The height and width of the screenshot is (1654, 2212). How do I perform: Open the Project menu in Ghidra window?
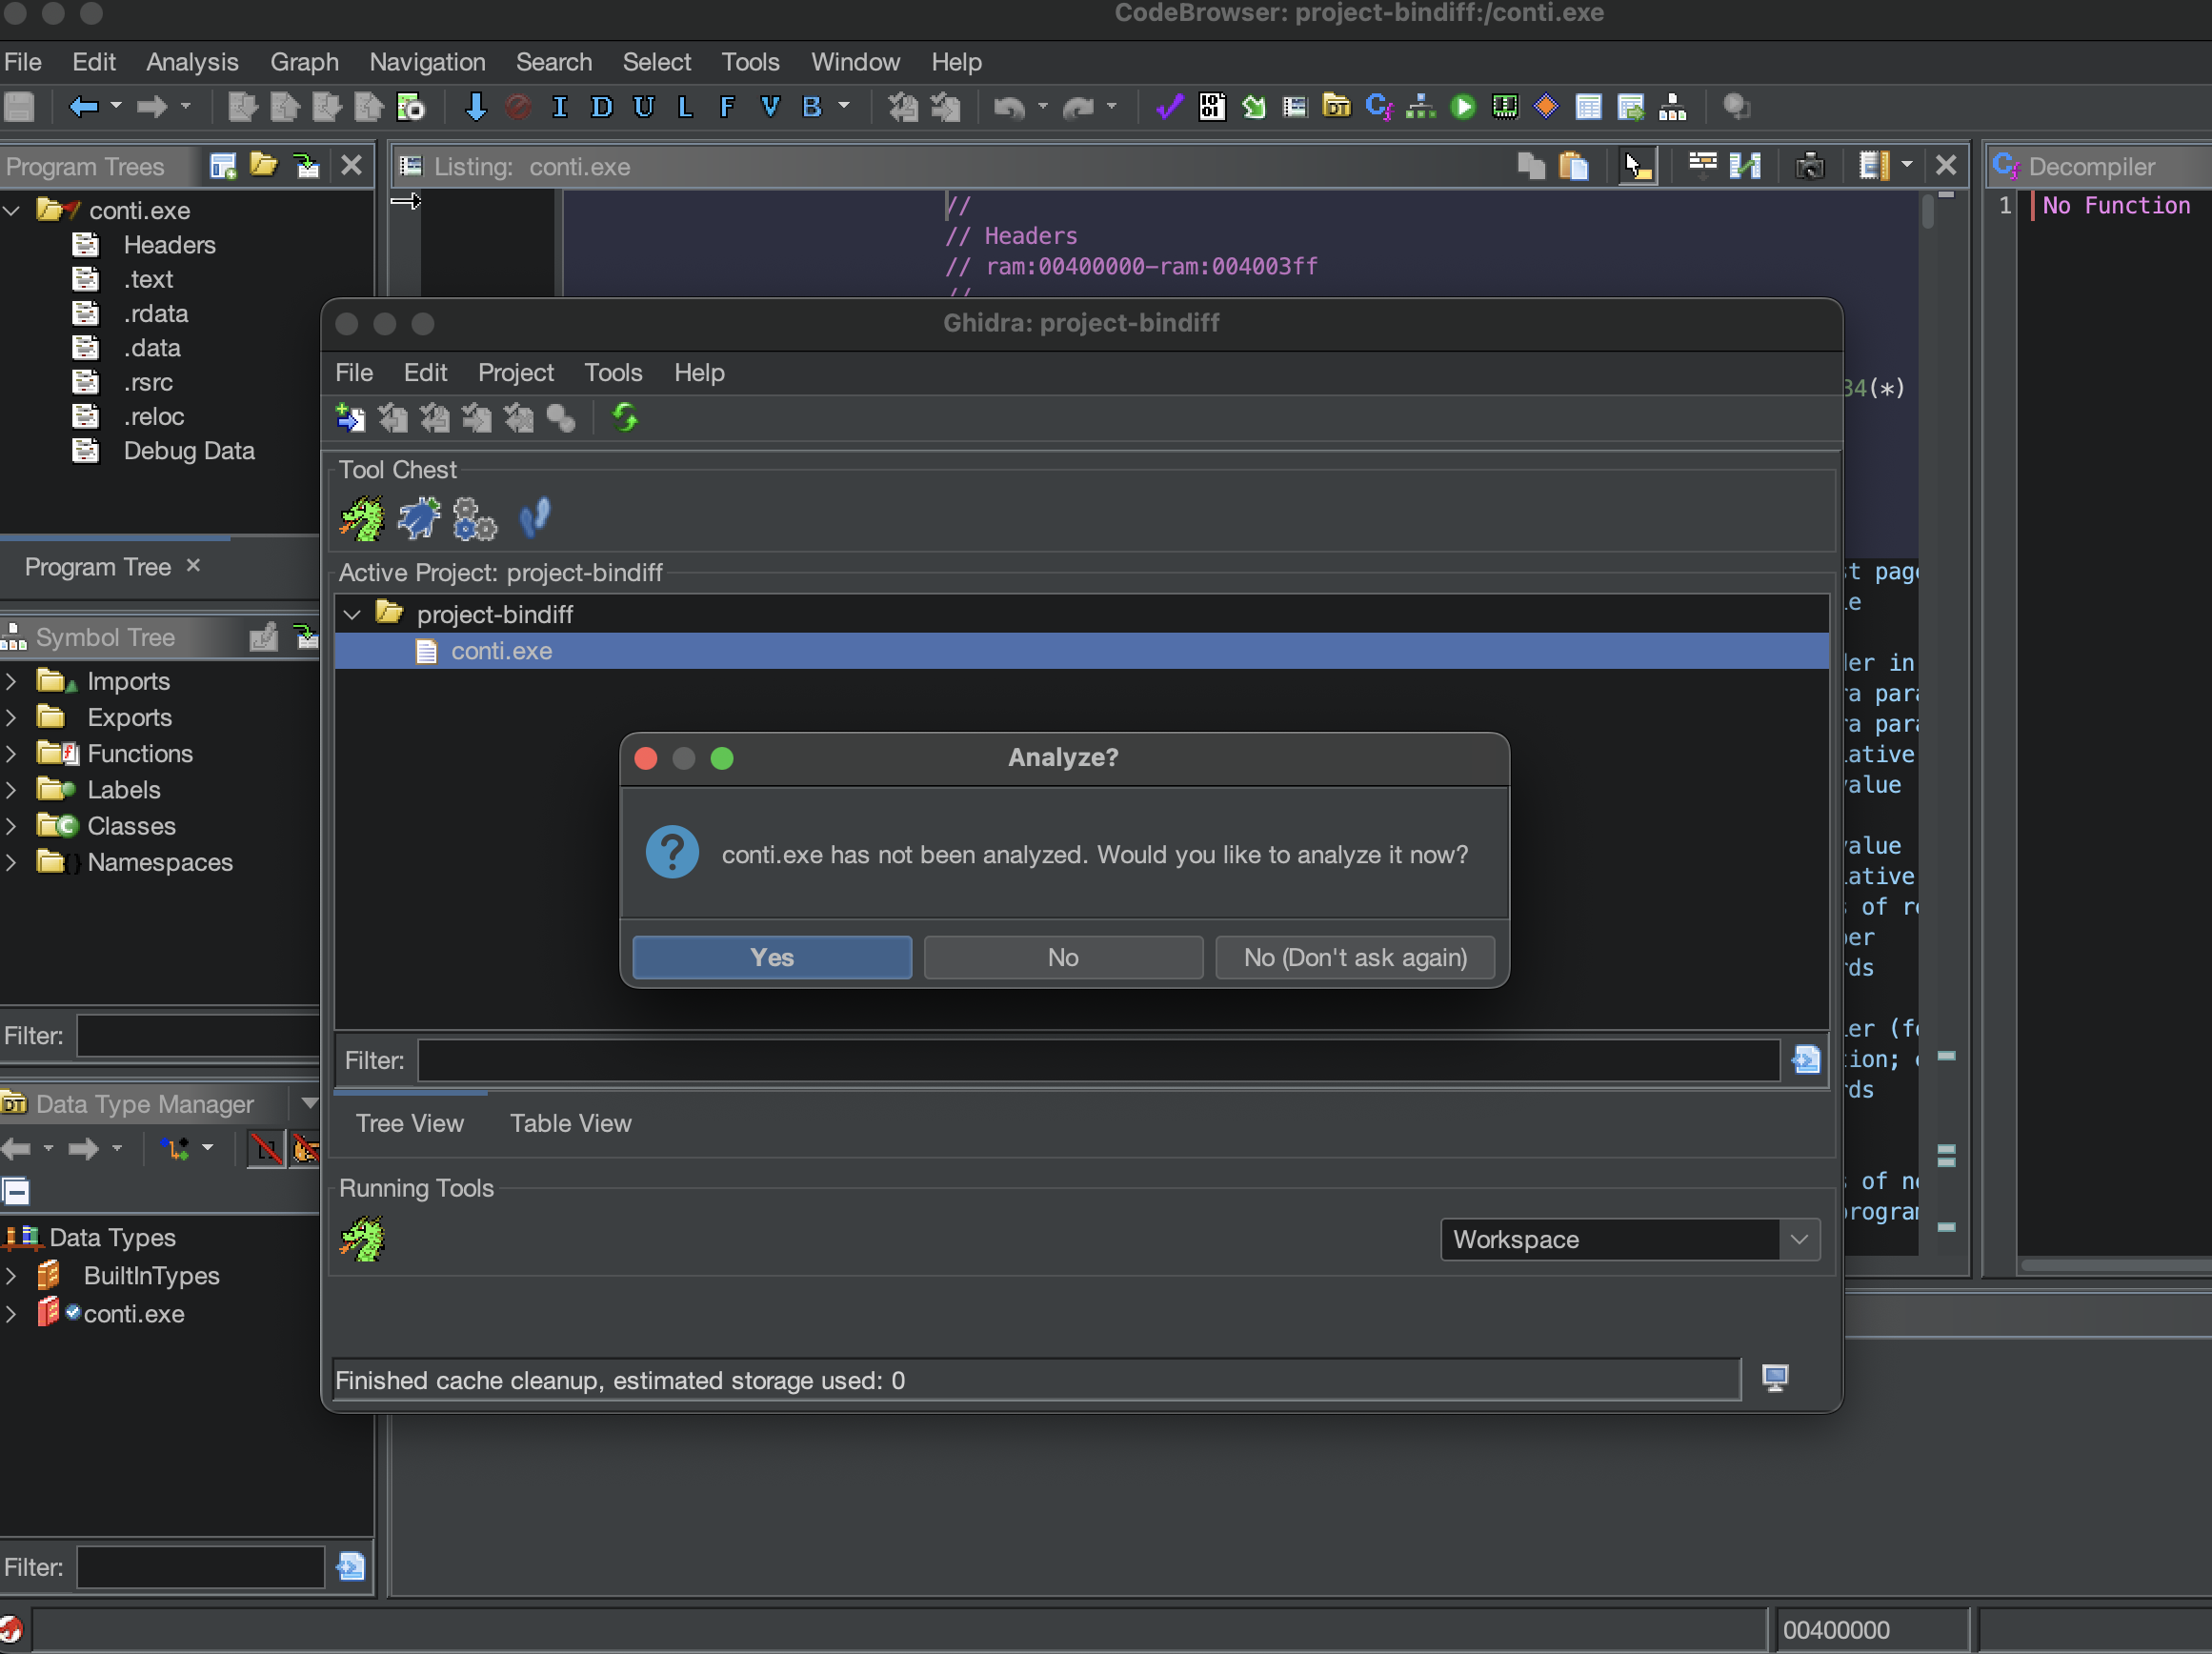515,373
